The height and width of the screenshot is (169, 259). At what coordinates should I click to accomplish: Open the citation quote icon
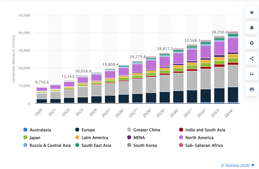coord(252,74)
